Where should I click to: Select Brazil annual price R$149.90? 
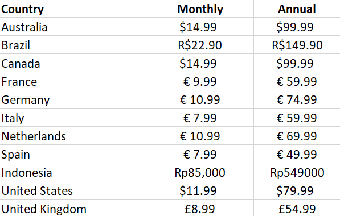coord(297,45)
